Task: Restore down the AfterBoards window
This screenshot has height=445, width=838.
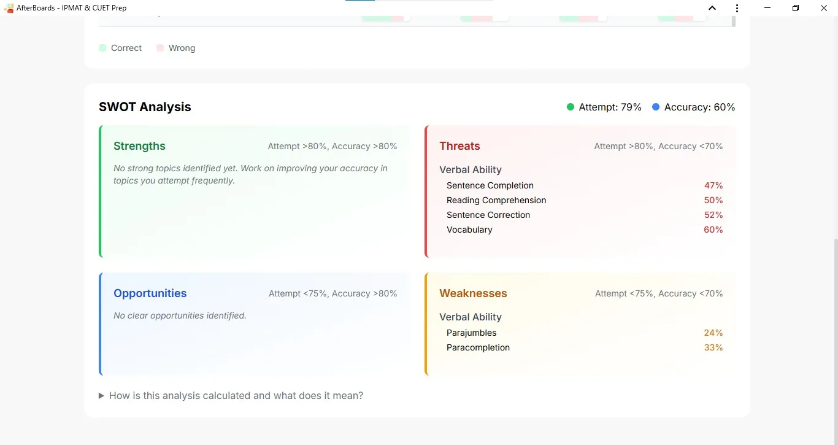Action: coord(796,8)
